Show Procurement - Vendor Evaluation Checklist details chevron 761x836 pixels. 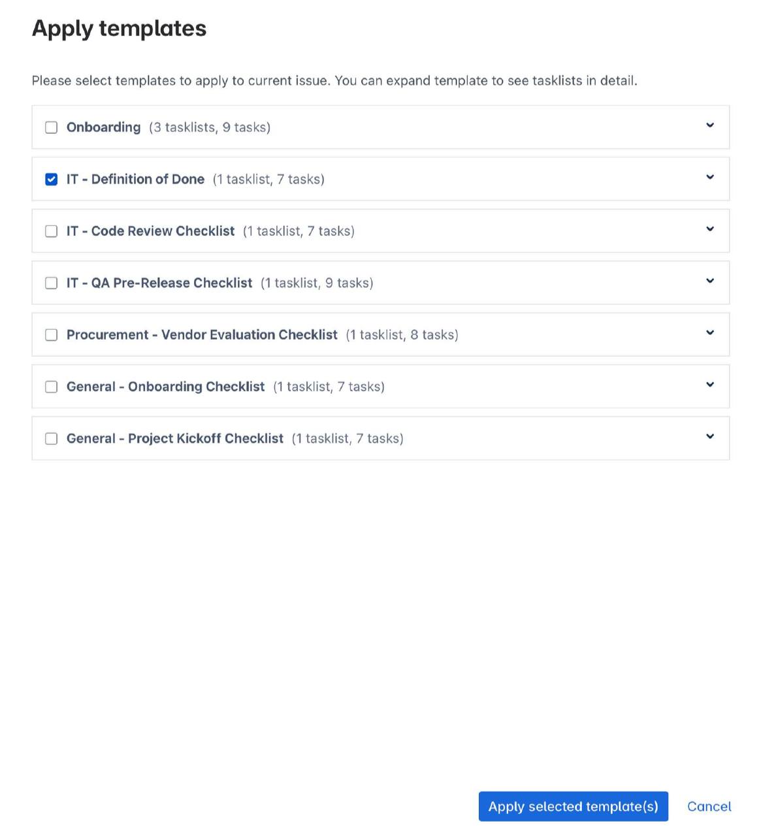(x=710, y=332)
